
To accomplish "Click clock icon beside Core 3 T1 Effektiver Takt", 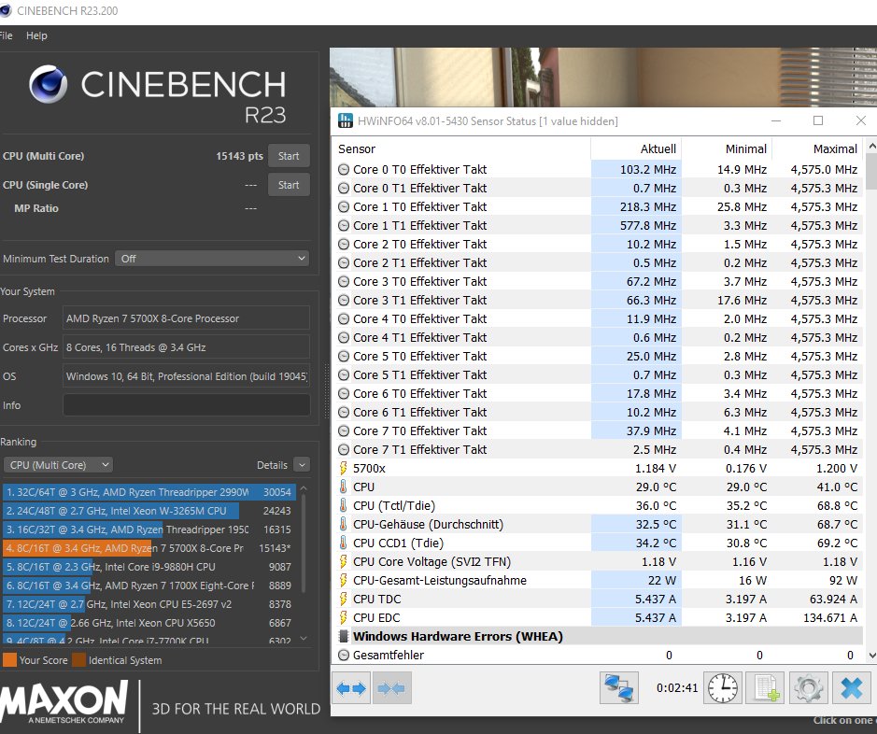I will pos(344,300).
